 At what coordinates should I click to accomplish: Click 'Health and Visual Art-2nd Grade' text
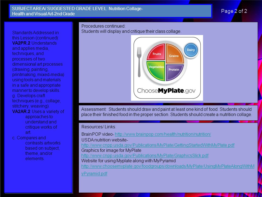43,14
